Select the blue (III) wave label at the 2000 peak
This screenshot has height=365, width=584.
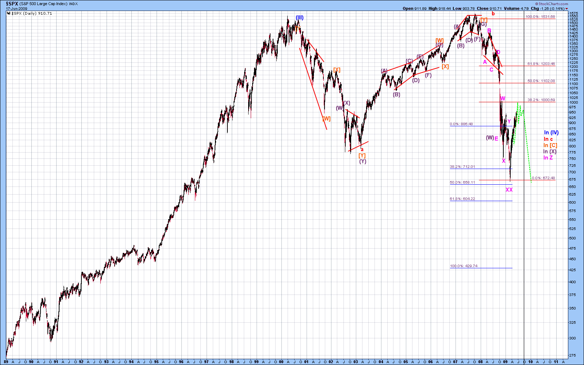(x=300, y=18)
